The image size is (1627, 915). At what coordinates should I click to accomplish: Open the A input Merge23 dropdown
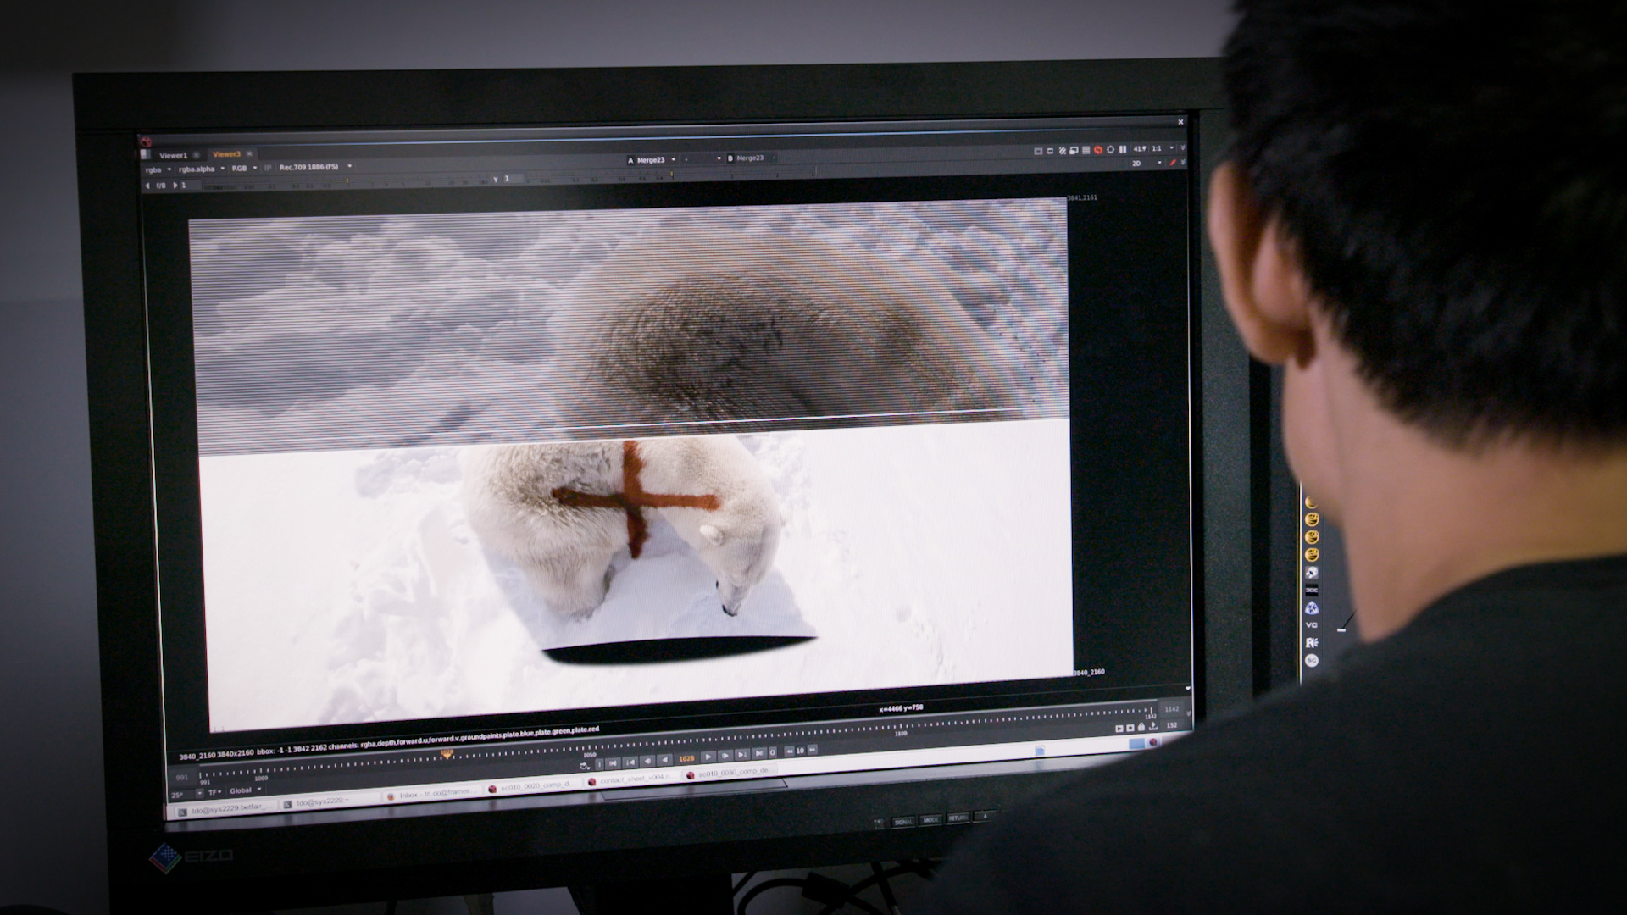[652, 159]
